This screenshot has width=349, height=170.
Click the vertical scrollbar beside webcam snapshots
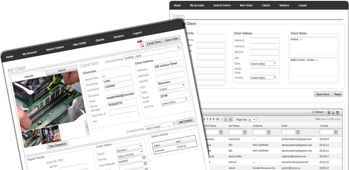[86, 127]
